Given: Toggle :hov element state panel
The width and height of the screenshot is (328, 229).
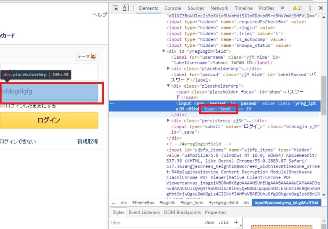Looking at the screenshot, I should (x=209, y=222).
